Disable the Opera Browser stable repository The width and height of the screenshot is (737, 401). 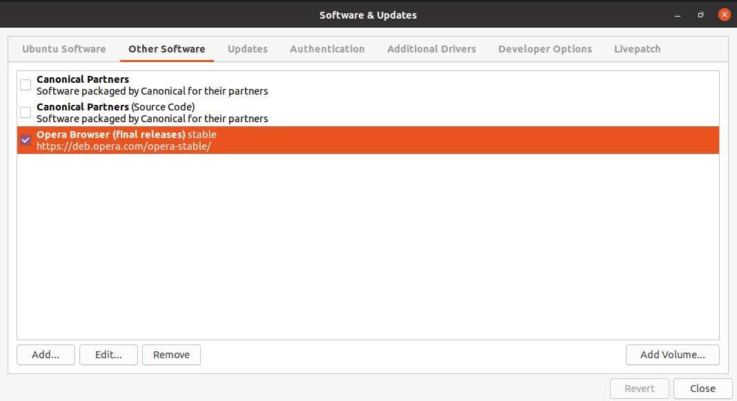pyautogui.click(x=25, y=140)
